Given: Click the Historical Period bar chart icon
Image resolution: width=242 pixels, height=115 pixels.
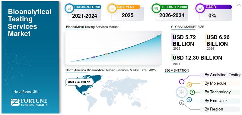Looking at the screenshot, I should [x=69, y=8].
